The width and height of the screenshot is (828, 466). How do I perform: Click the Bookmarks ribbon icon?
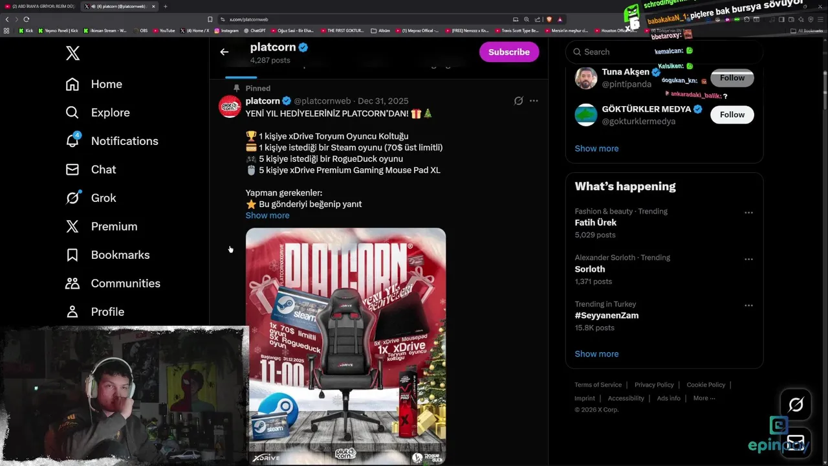coord(72,255)
